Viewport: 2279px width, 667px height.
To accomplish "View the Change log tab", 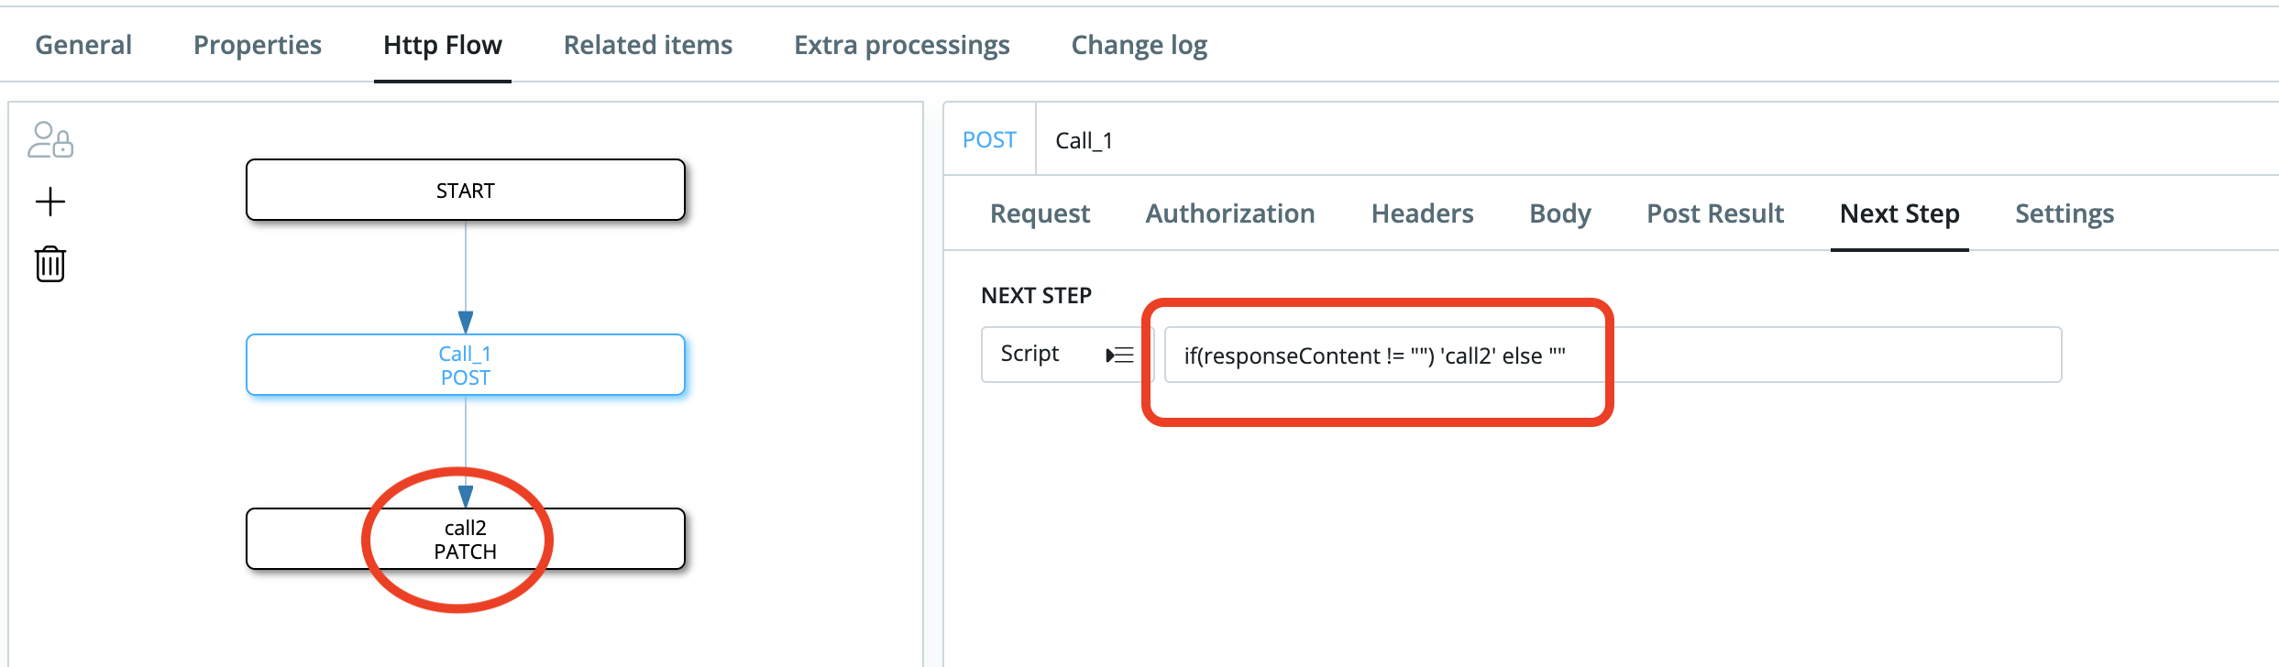I will pos(1139,45).
